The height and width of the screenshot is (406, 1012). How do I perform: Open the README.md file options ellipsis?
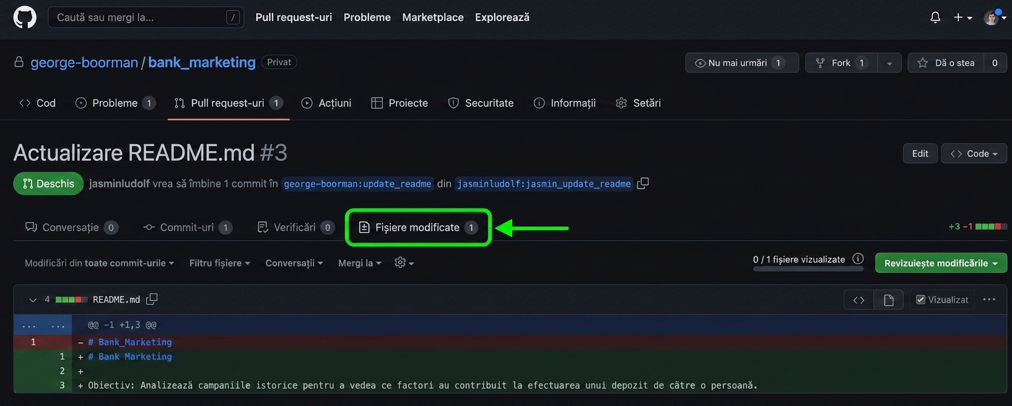point(989,299)
